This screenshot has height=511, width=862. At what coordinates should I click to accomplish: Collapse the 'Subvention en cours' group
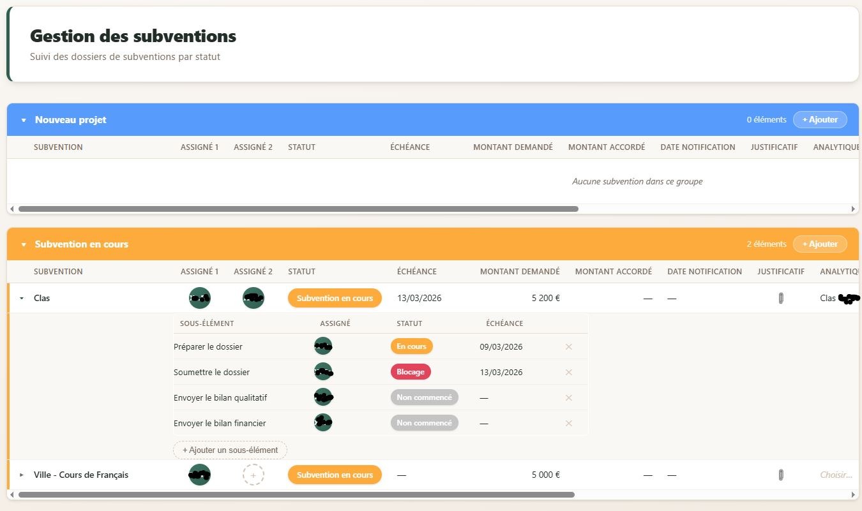coord(24,244)
